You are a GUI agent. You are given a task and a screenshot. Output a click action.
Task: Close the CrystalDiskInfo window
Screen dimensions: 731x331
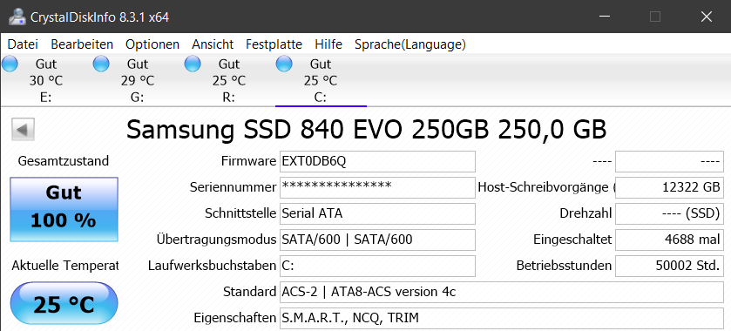coord(706,17)
